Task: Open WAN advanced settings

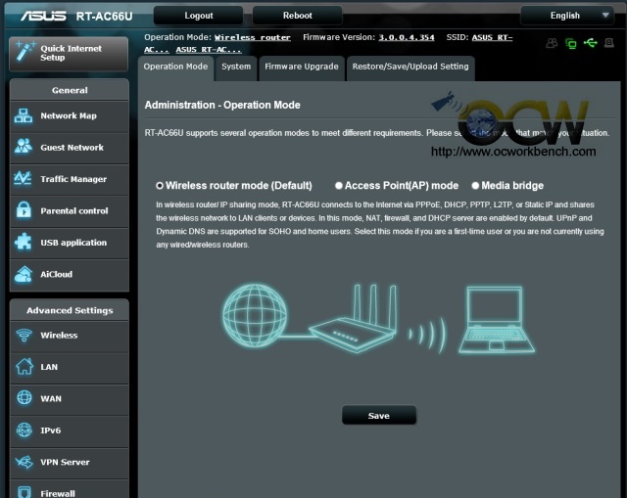Action: point(70,399)
